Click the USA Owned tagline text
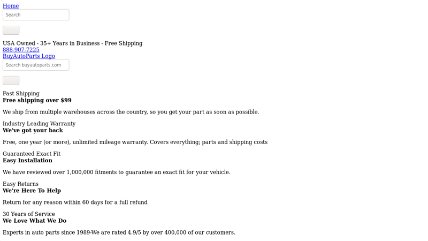The image size is (428, 241). tap(72, 43)
